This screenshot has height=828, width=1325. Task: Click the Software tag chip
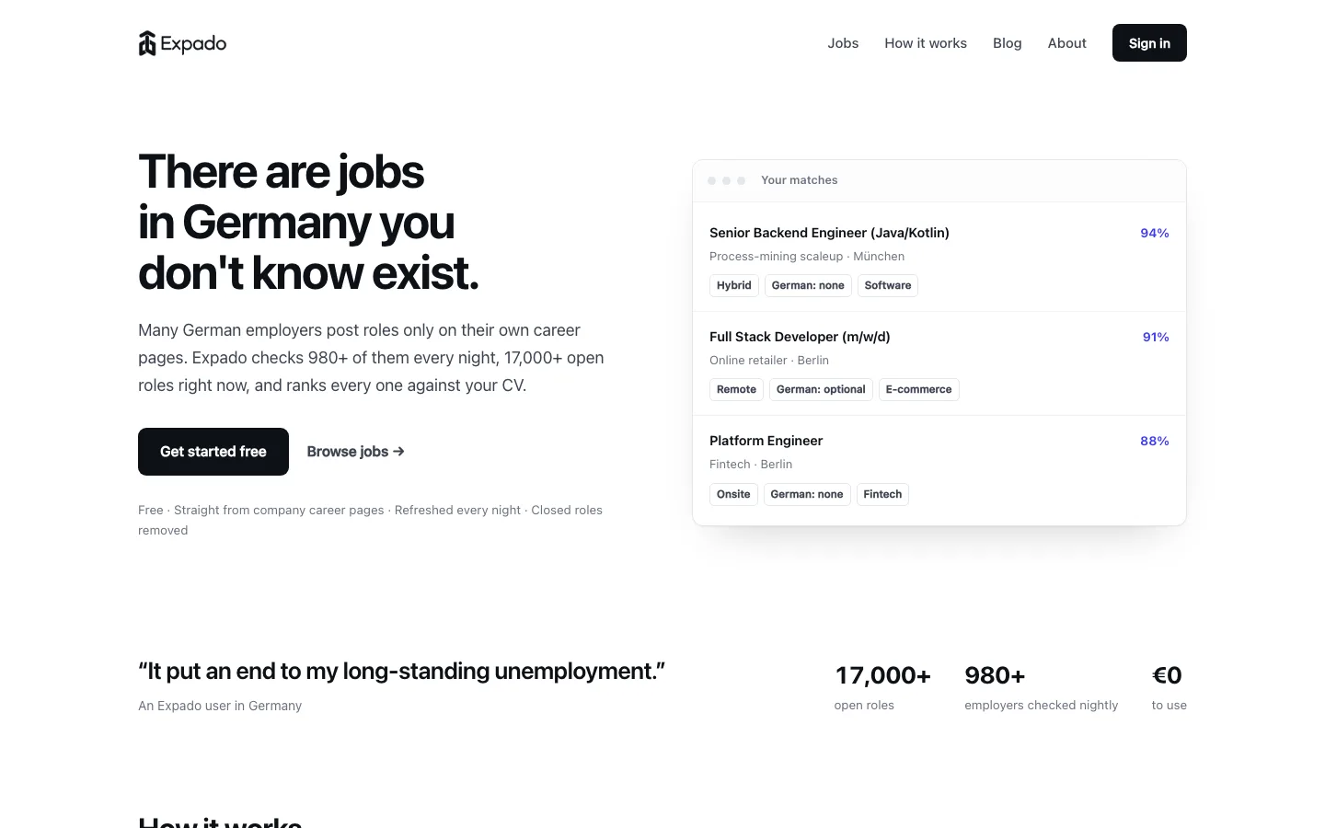(888, 285)
